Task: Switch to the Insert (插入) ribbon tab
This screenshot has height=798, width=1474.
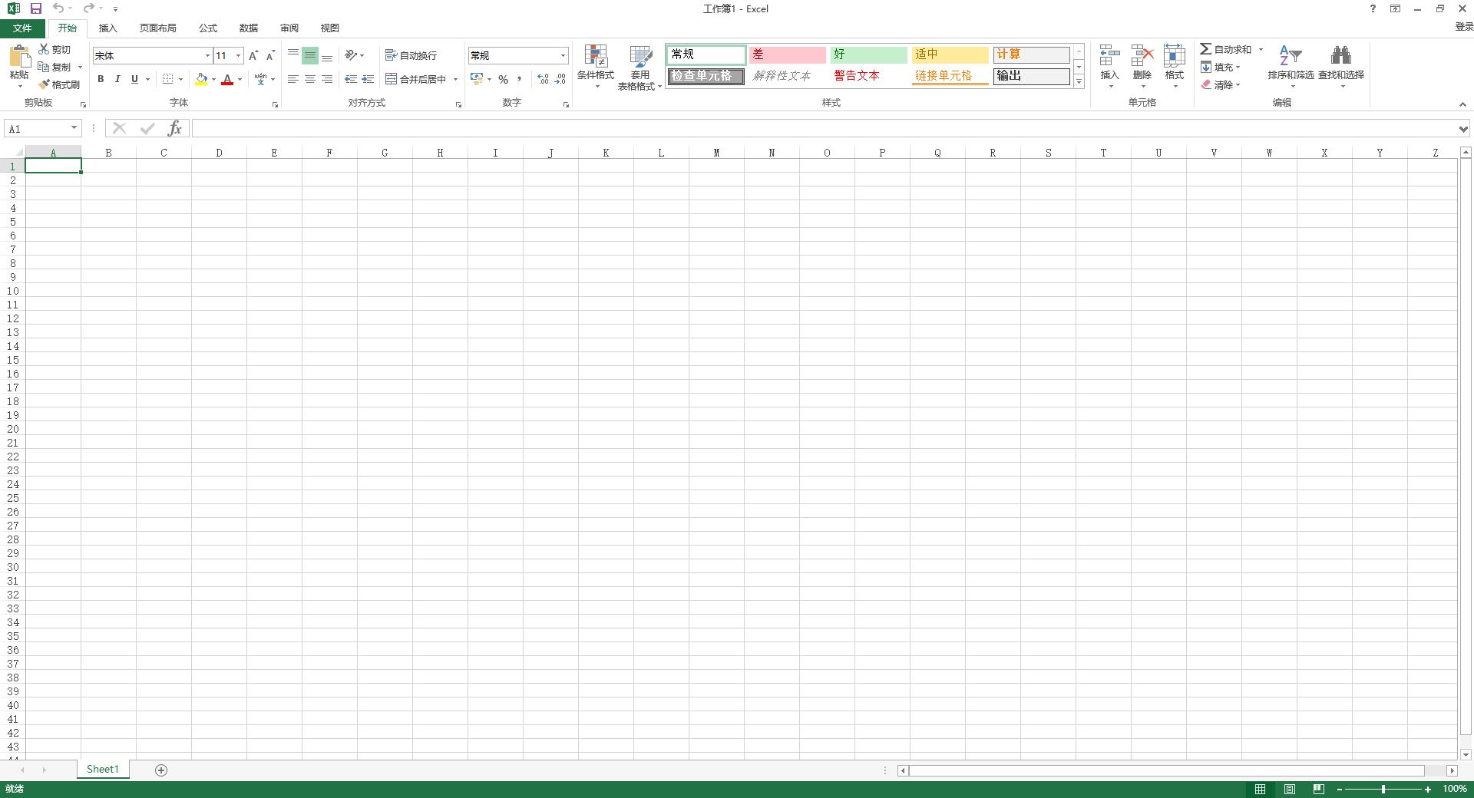Action: click(x=108, y=28)
